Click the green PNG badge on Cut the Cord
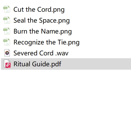The width and height of the screenshot is (131, 124). click(5, 8)
